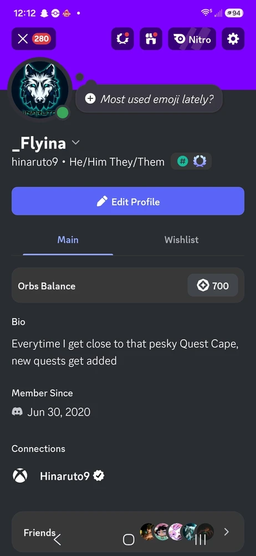
Task: Open the Discord Shop icon
Action: click(x=151, y=39)
